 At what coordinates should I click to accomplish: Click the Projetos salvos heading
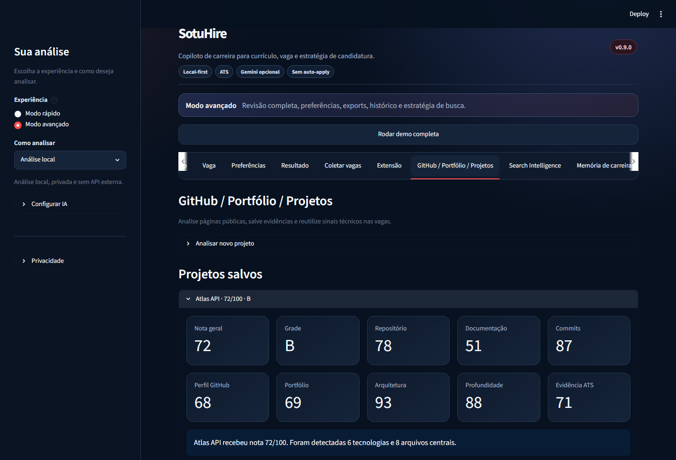pos(220,274)
